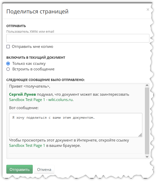Click the Отмена cancel button

[44, 169]
